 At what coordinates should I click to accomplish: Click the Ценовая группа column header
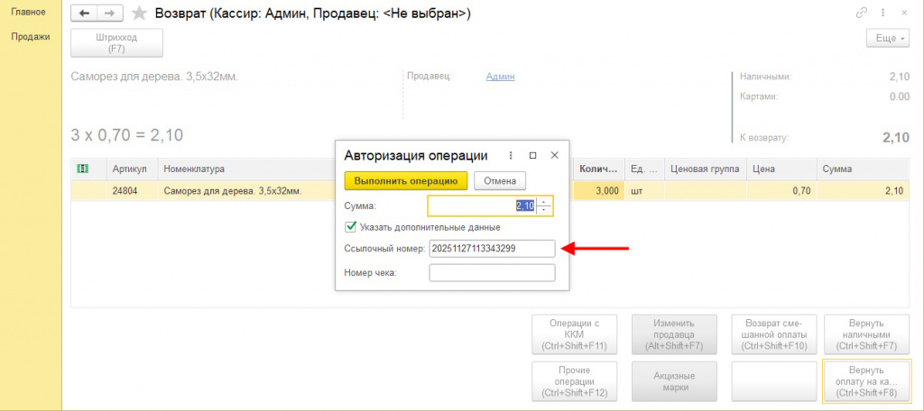click(x=706, y=169)
